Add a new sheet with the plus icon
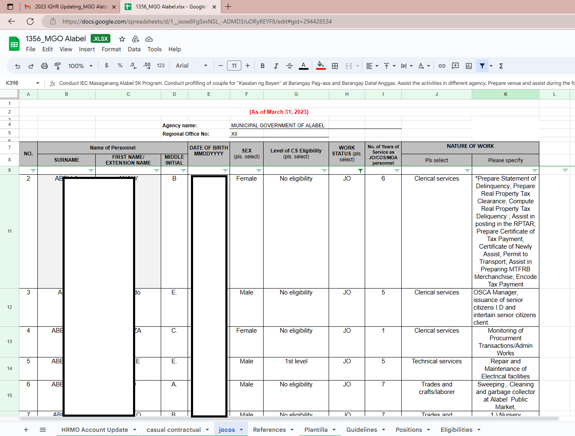Viewport: 575px width, 436px height. tap(26, 430)
